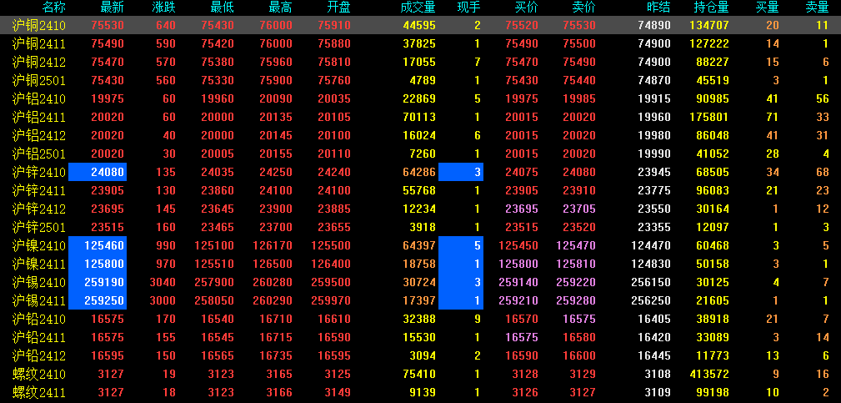
Task: Sort by the 涨跌 column header
Action: pyautogui.click(x=163, y=8)
